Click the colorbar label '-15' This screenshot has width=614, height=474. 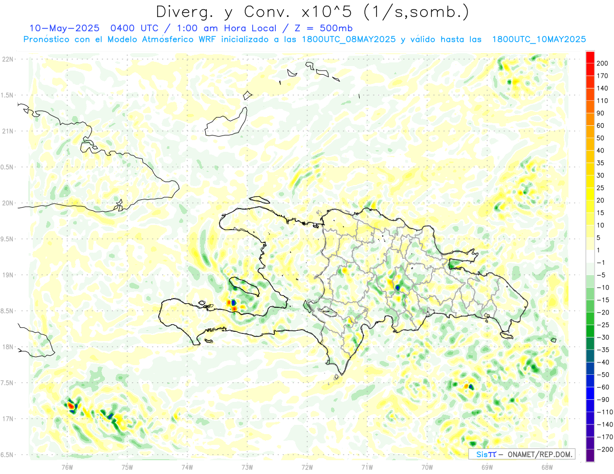[x=603, y=300]
